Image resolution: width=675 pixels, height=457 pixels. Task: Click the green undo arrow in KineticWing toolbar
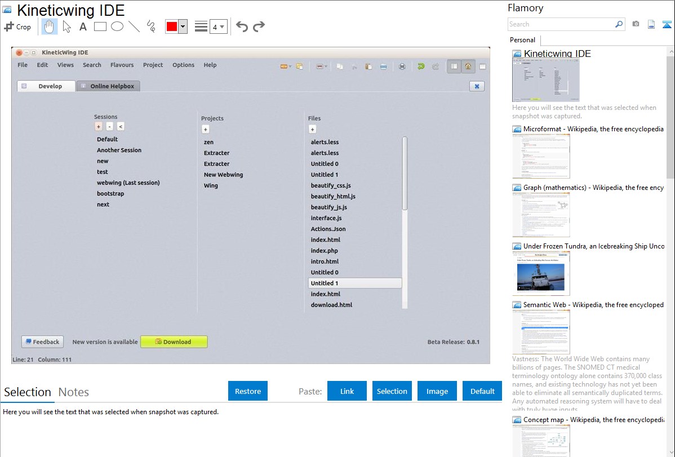[x=421, y=66]
